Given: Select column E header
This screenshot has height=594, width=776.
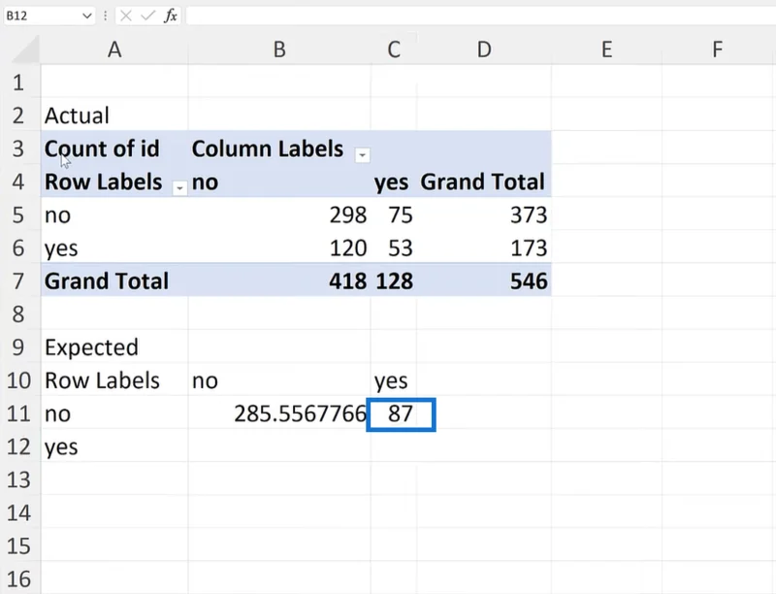Looking at the screenshot, I should [x=607, y=49].
